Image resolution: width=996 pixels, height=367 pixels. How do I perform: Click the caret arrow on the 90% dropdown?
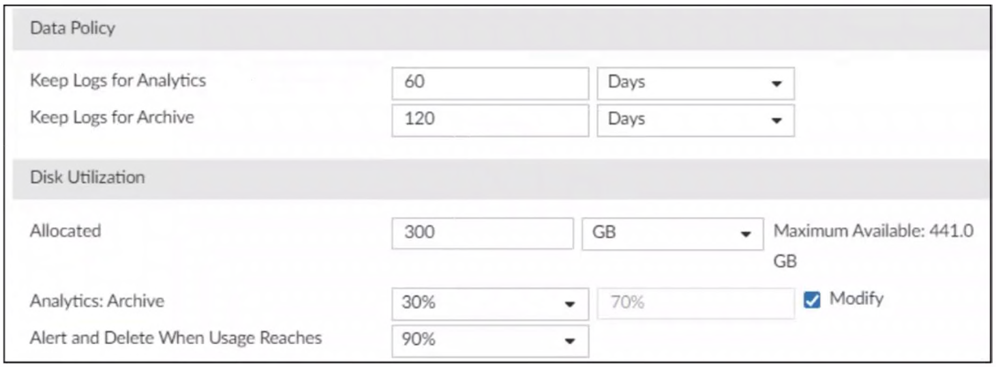click(570, 340)
